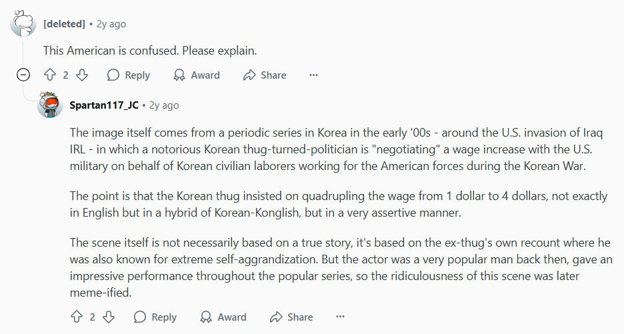Viewport: 624px width, 334px height.
Task: Click the Award icon on Spartan117_JC's comment
Action: point(206,317)
